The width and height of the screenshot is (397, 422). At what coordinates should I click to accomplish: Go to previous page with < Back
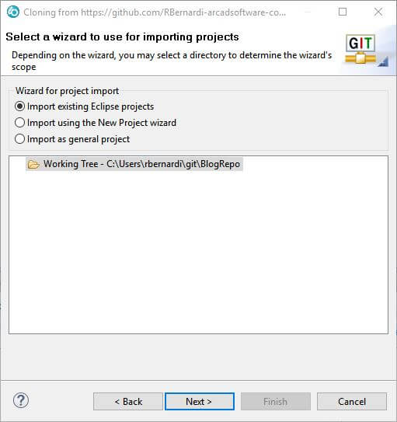click(x=128, y=402)
